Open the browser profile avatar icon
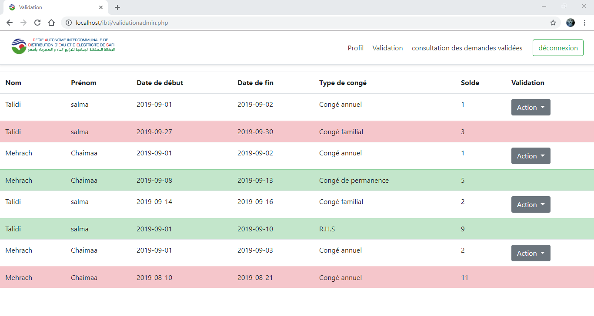594x316 pixels. (570, 22)
